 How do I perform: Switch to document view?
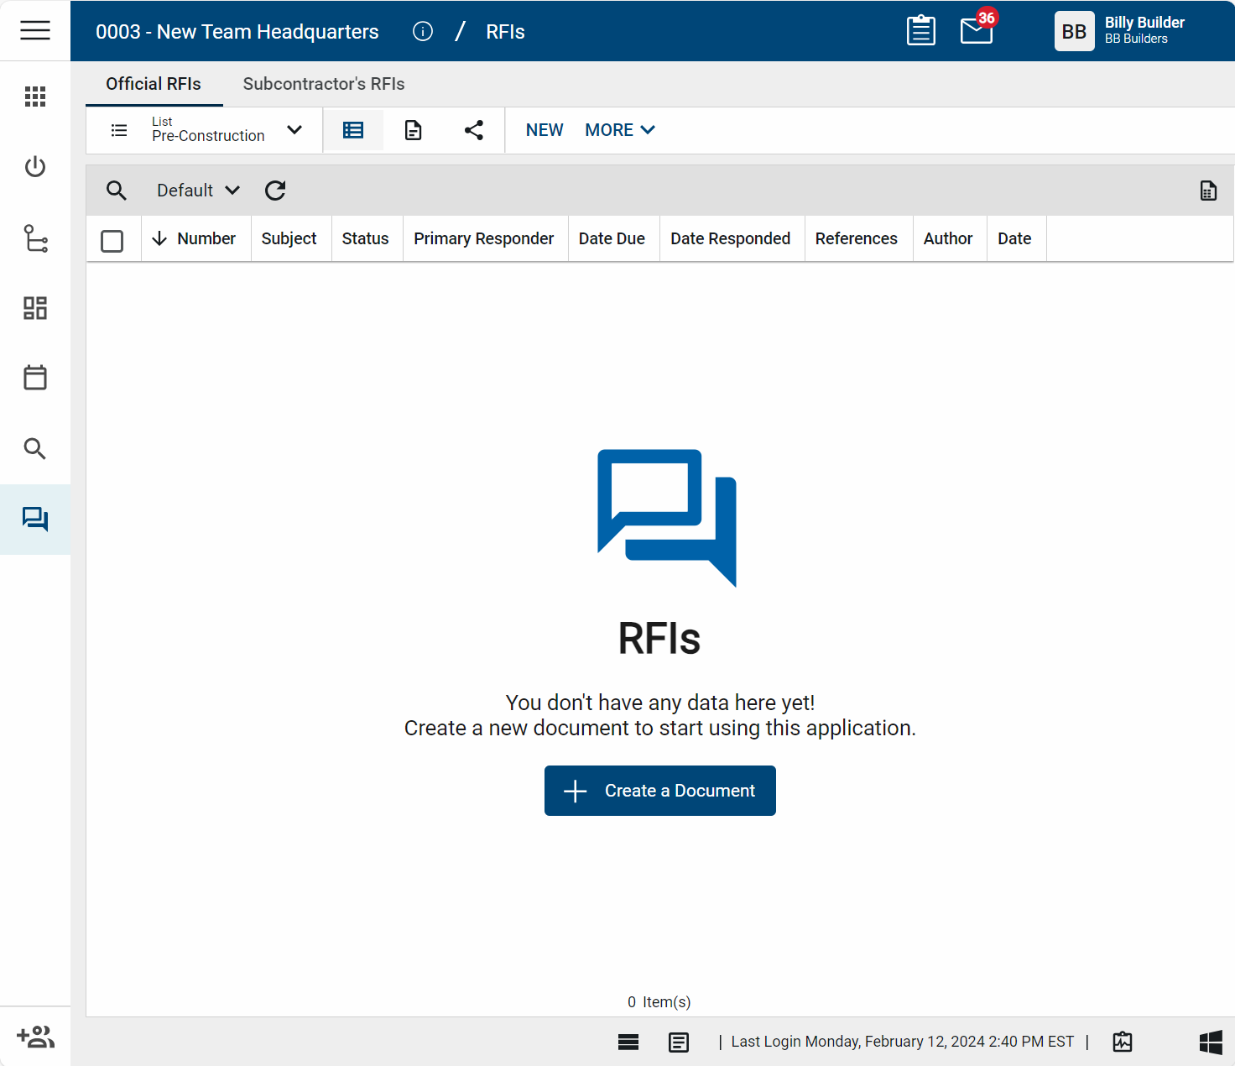point(414,130)
